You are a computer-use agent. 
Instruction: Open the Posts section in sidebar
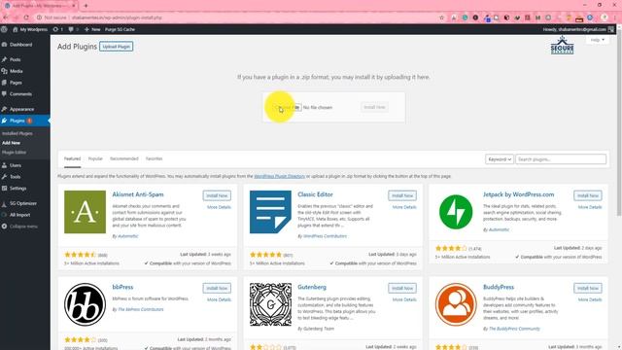[16, 59]
